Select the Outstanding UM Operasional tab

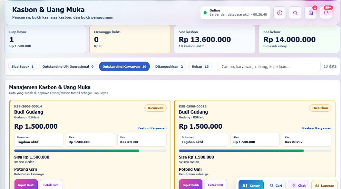pos(68,66)
